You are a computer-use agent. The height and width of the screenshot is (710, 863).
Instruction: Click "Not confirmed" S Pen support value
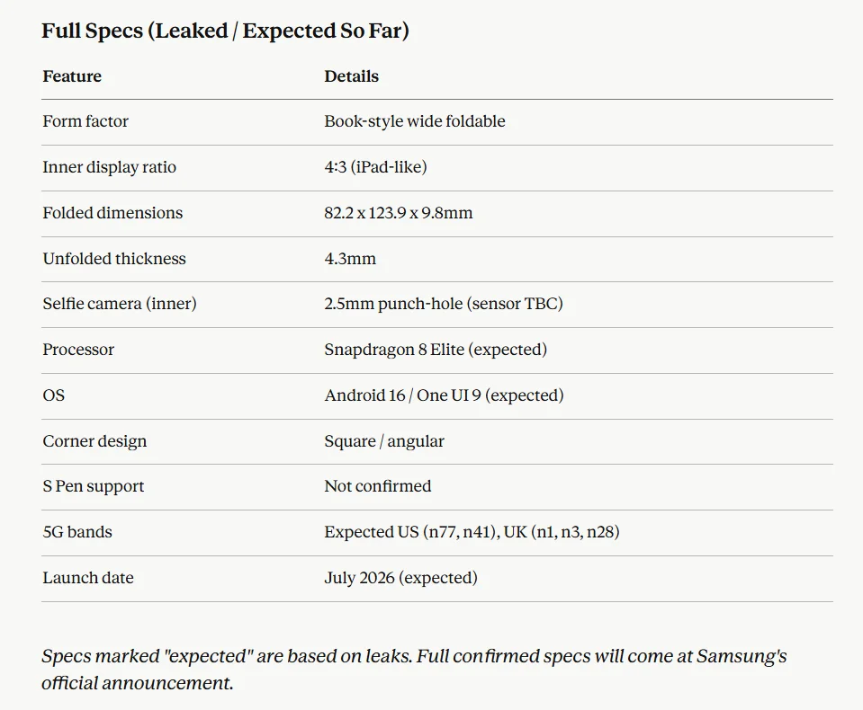coord(377,486)
